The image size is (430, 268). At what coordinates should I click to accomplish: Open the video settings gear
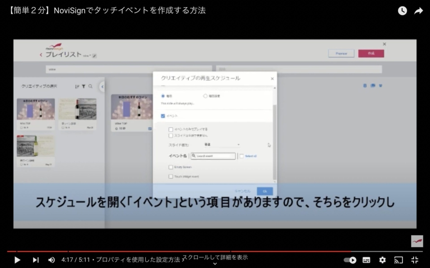point(382,260)
